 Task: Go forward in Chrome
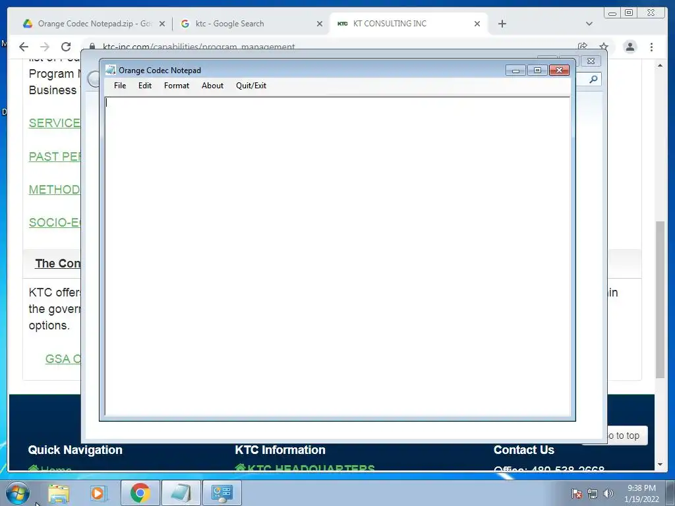(x=45, y=47)
